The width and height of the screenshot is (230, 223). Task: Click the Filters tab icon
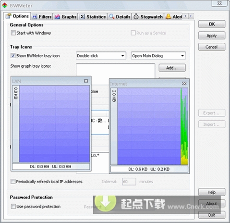tap(35, 17)
